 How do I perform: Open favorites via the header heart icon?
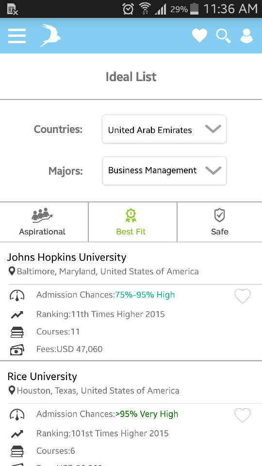(x=199, y=35)
